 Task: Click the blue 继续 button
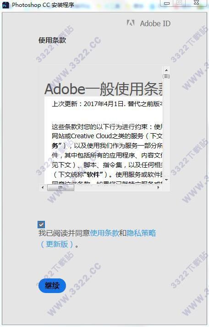52,286
